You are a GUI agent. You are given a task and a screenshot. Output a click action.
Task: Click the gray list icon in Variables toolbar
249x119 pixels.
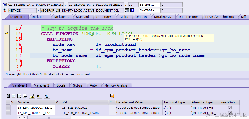pyautogui.click(x=19, y=96)
